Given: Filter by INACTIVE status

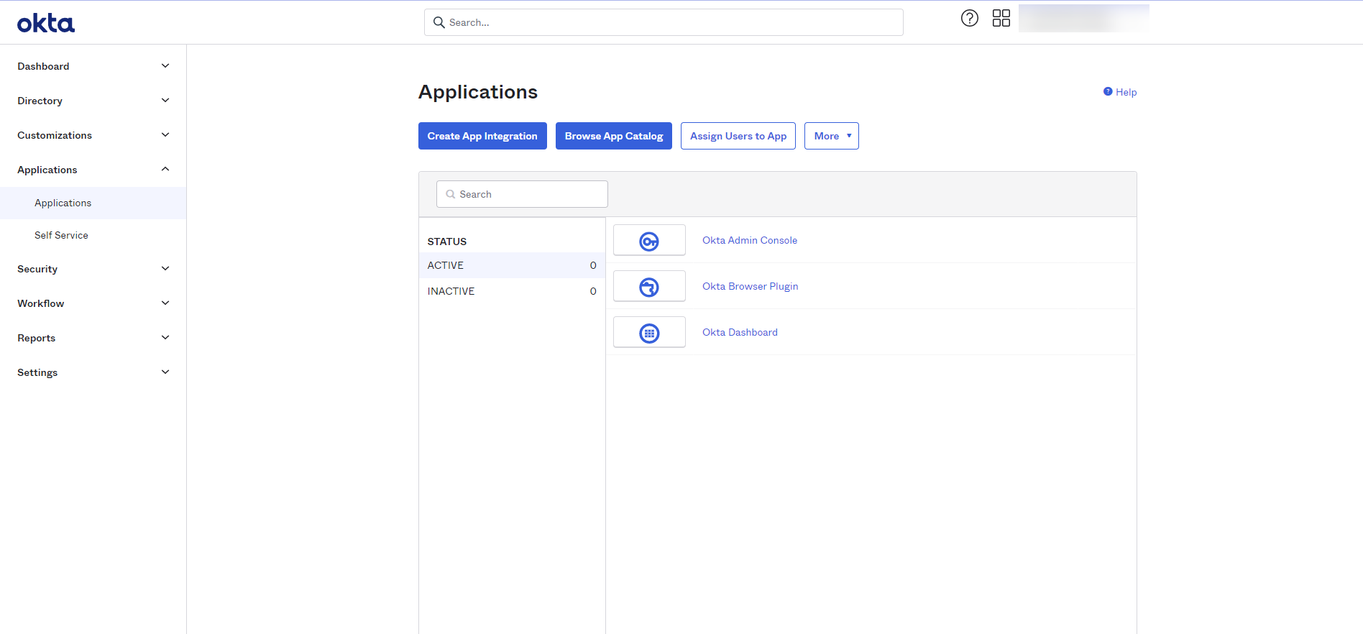Looking at the screenshot, I should [451, 291].
